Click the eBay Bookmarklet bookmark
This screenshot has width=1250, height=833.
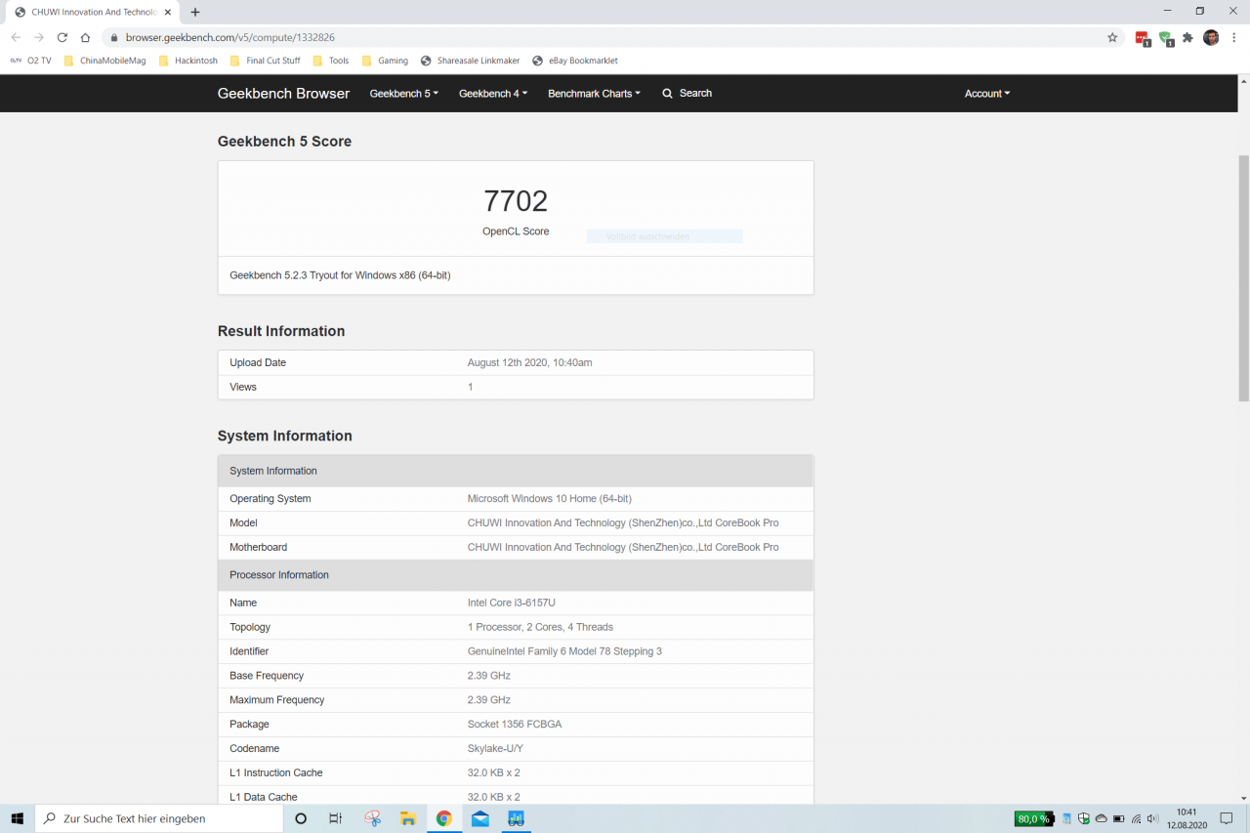[574, 61]
